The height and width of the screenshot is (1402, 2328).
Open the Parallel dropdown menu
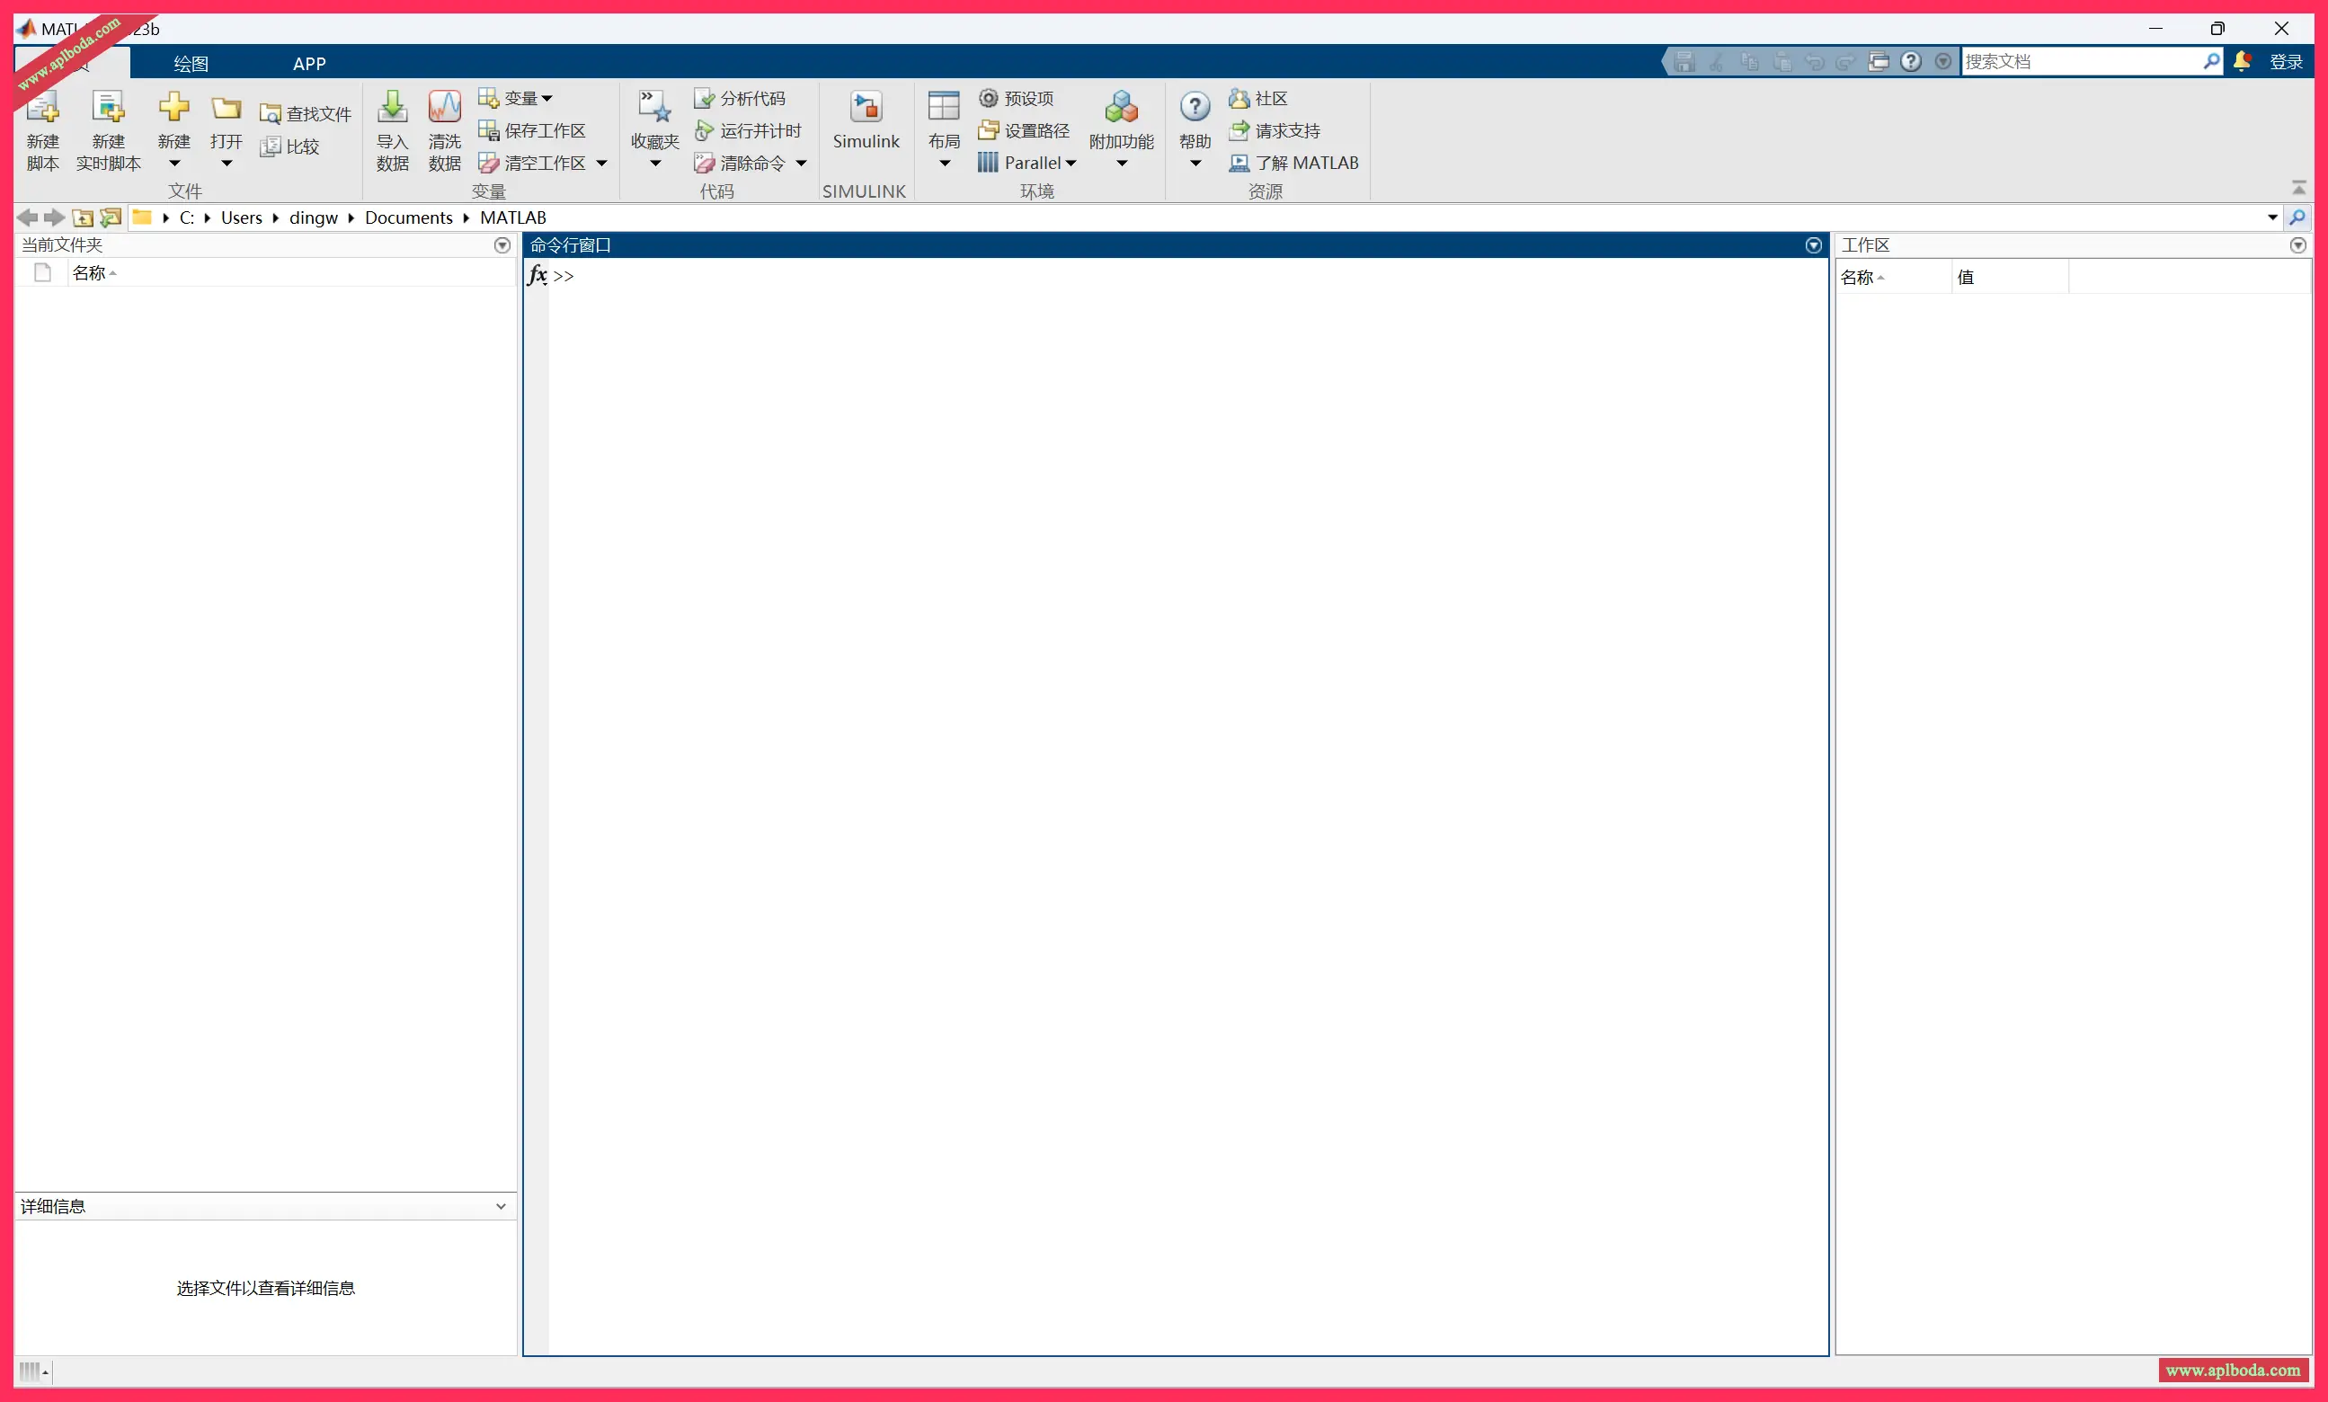tap(1071, 164)
